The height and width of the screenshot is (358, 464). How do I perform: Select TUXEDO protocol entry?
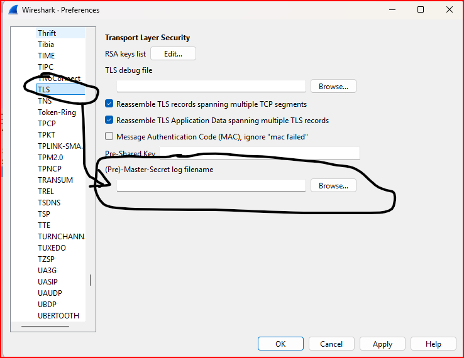click(x=52, y=247)
